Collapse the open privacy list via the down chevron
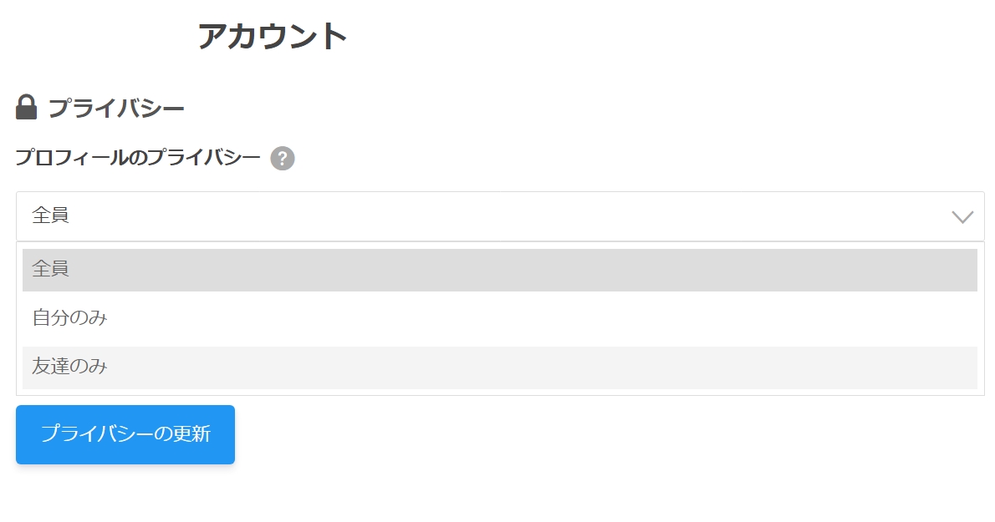This screenshot has height=522, width=995. pyautogui.click(x=962, y=217)
